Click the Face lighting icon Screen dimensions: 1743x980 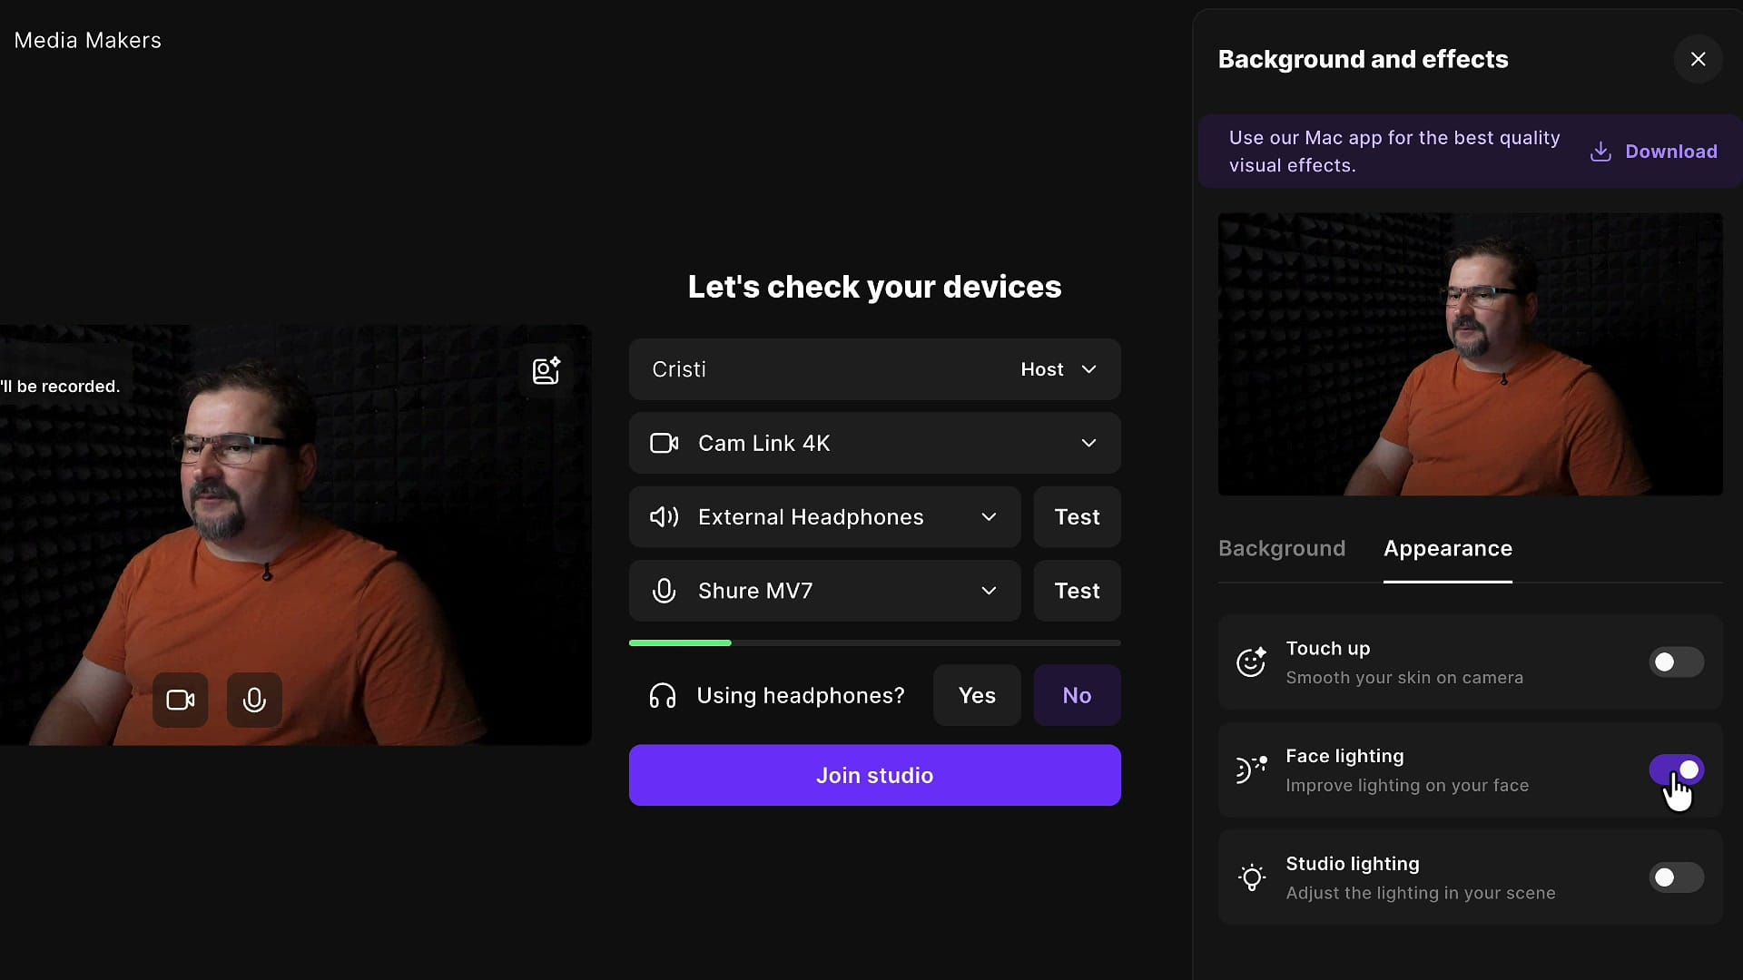click(x=1251, y=769)
